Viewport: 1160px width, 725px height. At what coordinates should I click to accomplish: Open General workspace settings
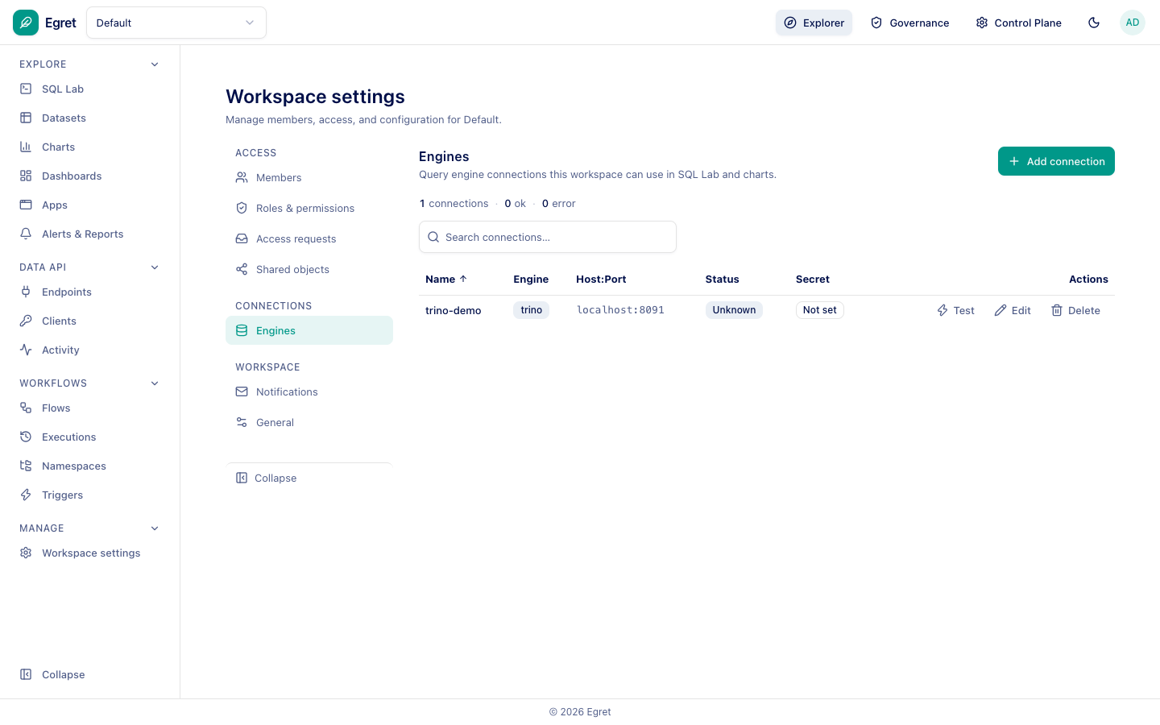click(309, 422)
